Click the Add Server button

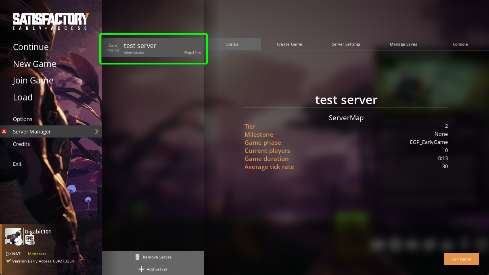pyautogui.click(x=153, y=269)
